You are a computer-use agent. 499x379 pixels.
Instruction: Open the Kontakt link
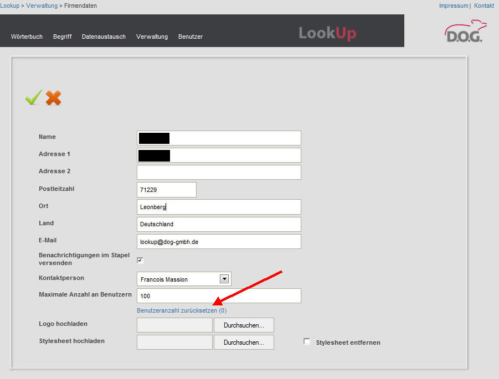coord(484,6)
